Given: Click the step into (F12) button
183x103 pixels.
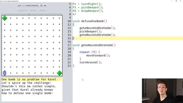Looking at the screenshot, I should pyautogui.click(x=23, y=10).
